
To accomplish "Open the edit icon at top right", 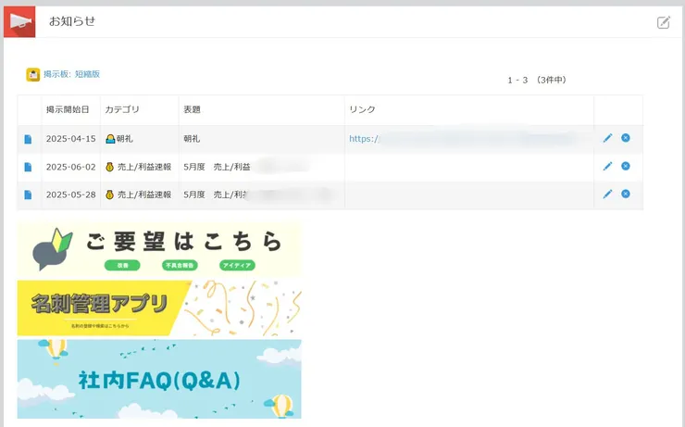I will point(663,22).
